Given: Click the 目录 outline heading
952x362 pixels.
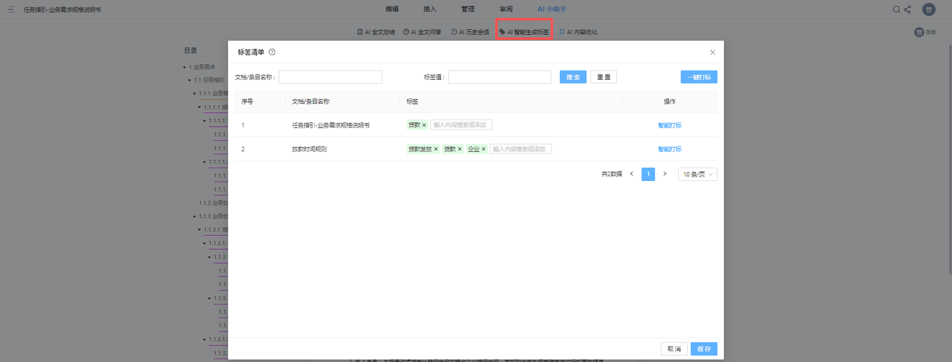Looking at the screenshot, I should tap(190, 50).
